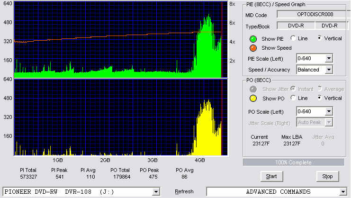This screenshot has width=351, height=198.
Task: Click the Start button
Action: pyautogui.click(x=272, y=177)
